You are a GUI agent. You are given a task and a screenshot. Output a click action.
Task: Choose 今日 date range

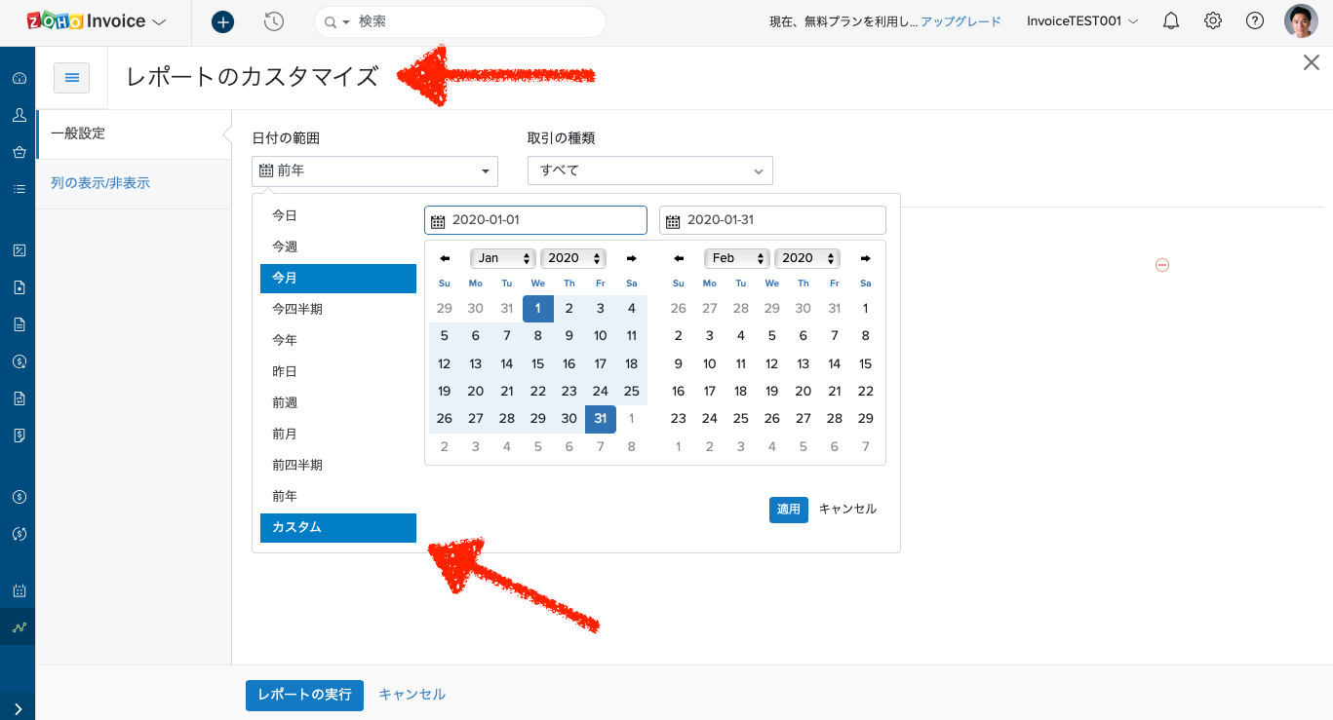(x=338, y=215)
